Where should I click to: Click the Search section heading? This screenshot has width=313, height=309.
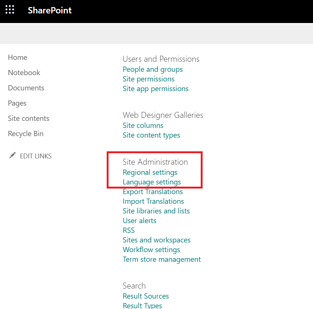(134, 286)
